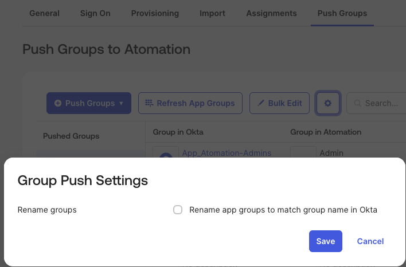
Task: Click the Bulk Edit button
Action: click(279, 103)
